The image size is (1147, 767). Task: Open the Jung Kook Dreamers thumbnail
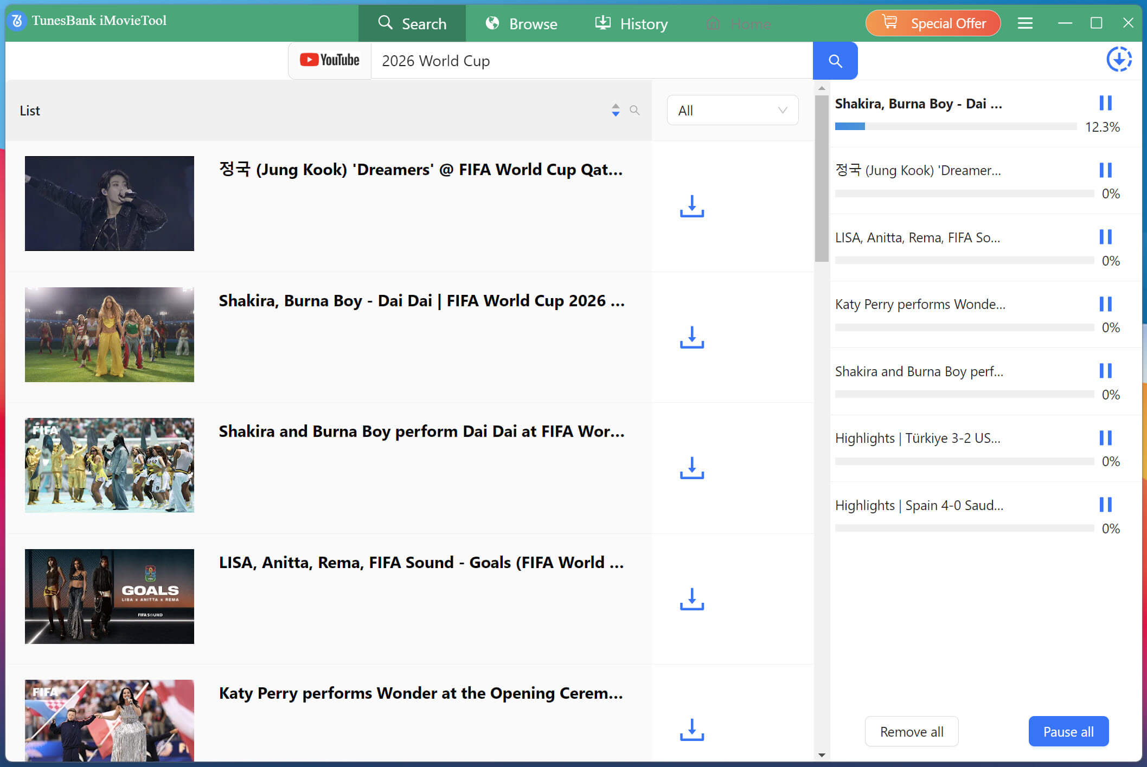coord(110,203)
